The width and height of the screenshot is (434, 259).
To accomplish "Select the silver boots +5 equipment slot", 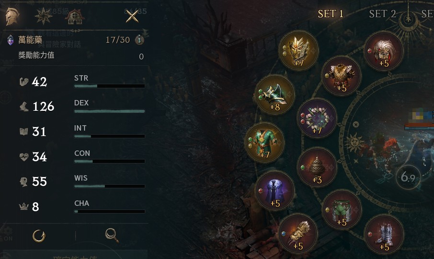I will pyautogui.click(x=384, y=235).
